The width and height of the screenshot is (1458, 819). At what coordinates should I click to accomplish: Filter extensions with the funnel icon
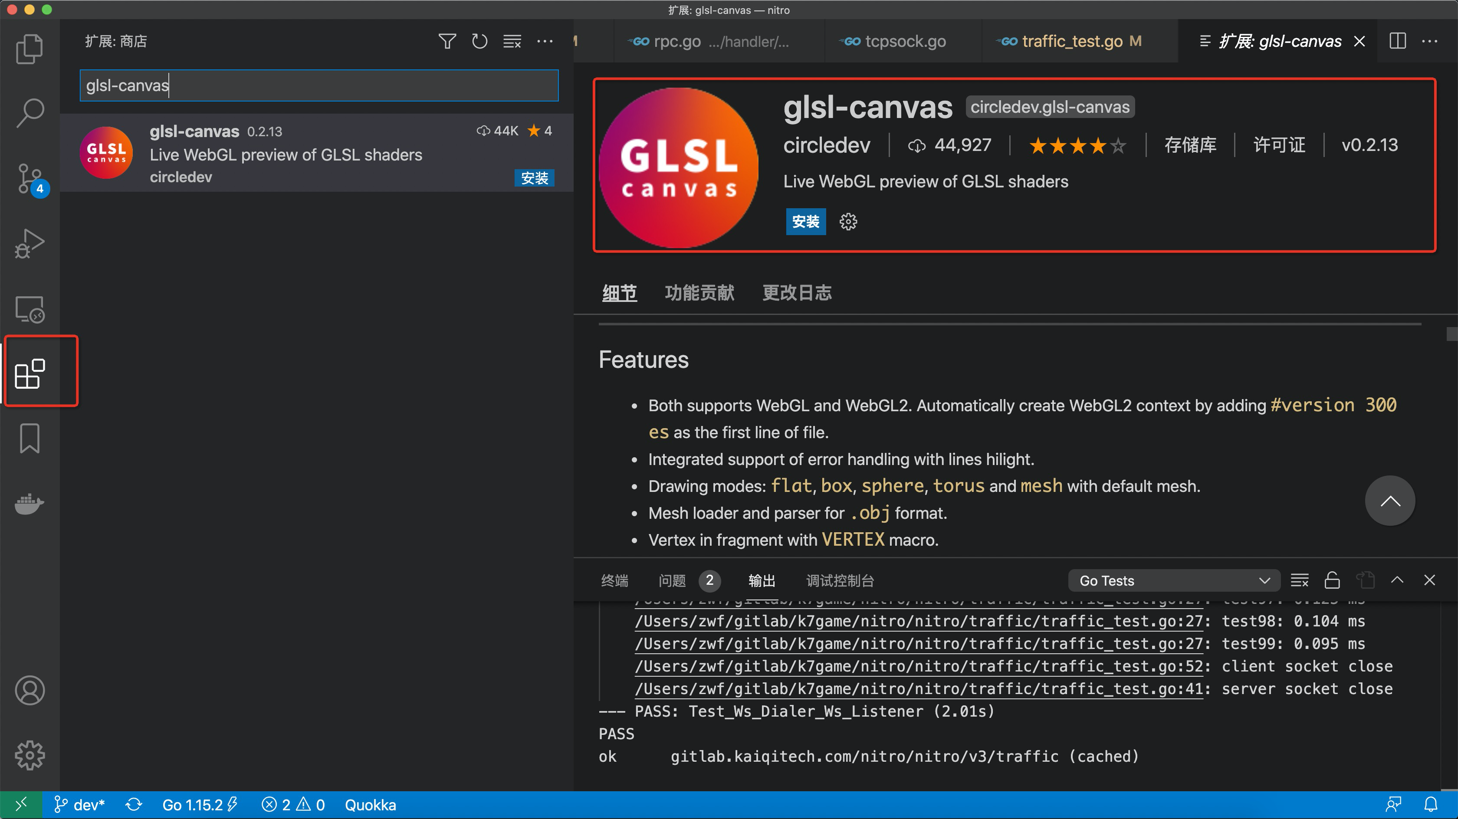pyautogui.click(x=447, y=41)
